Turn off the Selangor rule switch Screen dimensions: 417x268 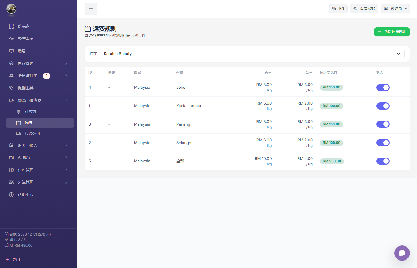[x=383, y=143]
